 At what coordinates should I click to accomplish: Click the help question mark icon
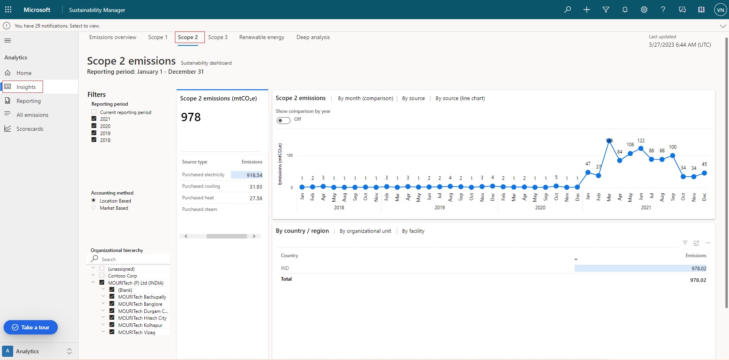click(663, 10)
